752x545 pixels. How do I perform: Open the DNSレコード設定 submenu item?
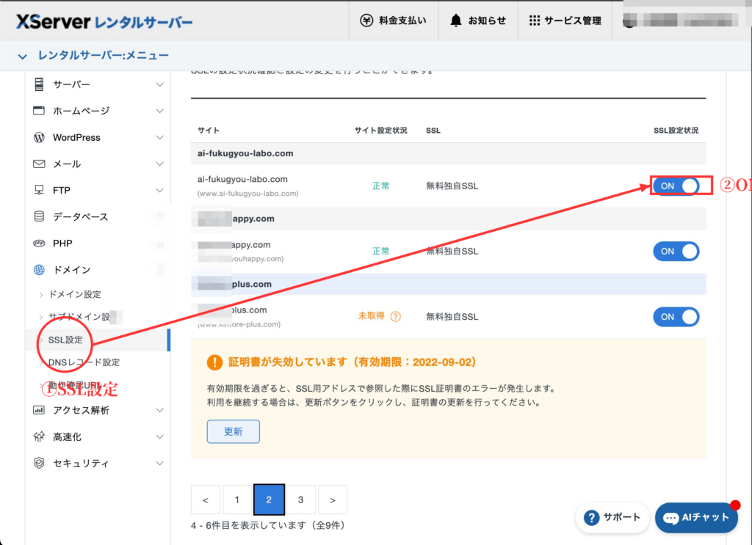[84, 362]
